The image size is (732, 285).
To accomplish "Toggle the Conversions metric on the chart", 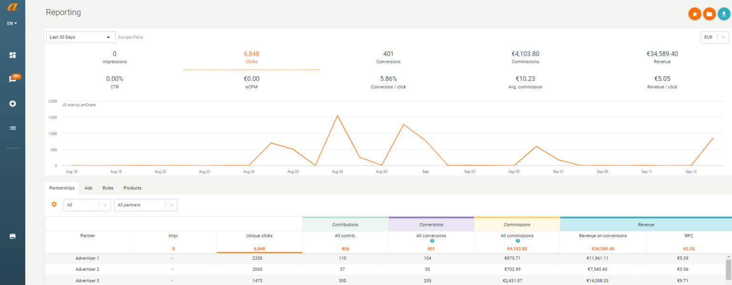I will [x=388, y=57].
